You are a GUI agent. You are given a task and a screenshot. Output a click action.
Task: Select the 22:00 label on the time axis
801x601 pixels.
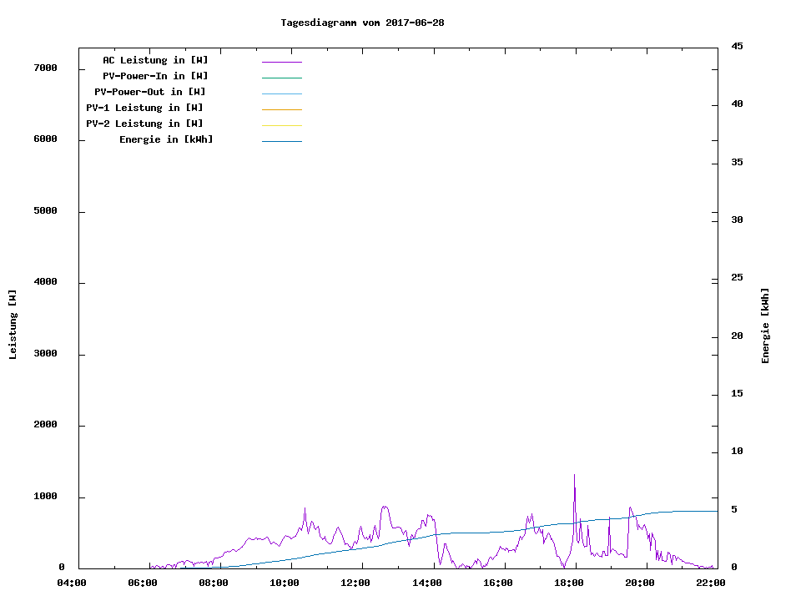(x=710, y=583)
